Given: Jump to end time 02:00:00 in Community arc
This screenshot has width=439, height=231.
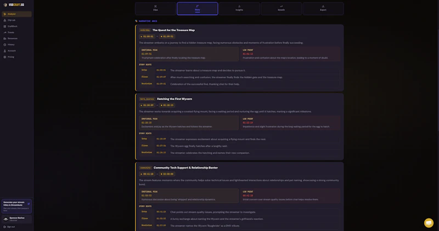Looking at the screenshot, I should coord(167,174).
